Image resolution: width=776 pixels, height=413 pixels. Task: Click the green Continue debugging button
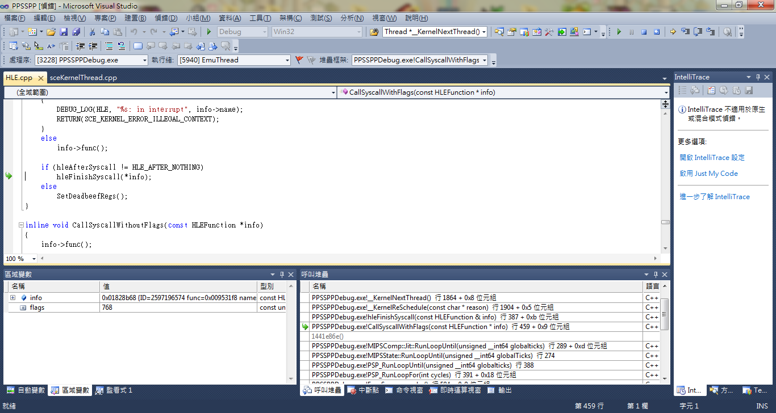tap(619, 32)
